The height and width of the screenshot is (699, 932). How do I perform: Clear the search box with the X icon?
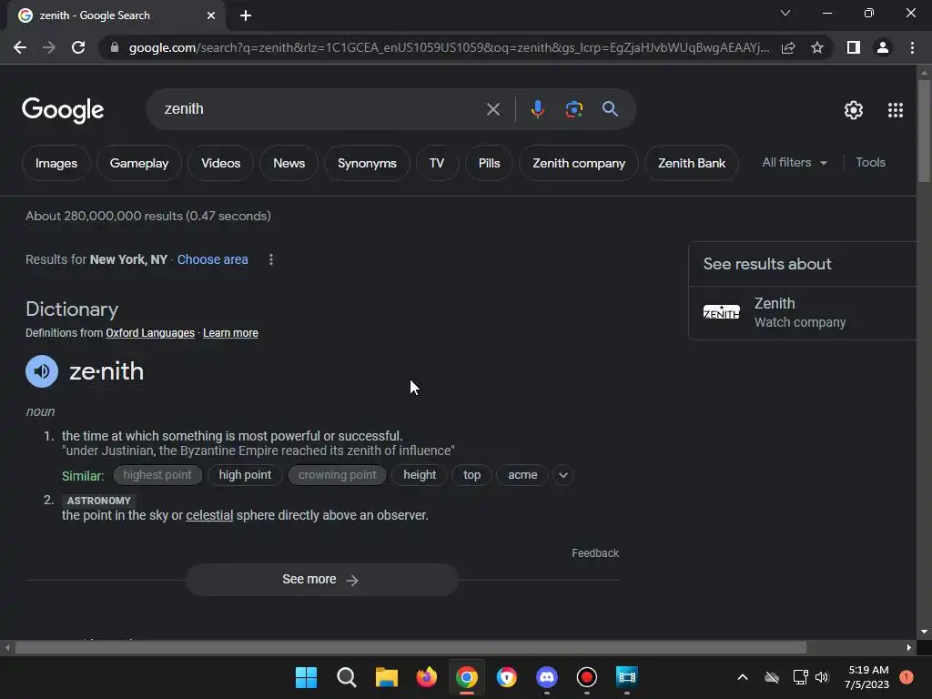coord(492,109)
